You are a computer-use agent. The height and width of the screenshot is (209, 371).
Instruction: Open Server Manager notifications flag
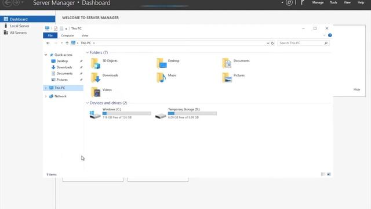[x=303, y=2]
